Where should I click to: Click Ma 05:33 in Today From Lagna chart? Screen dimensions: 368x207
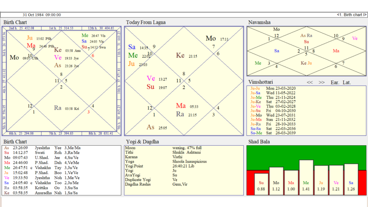187,106
